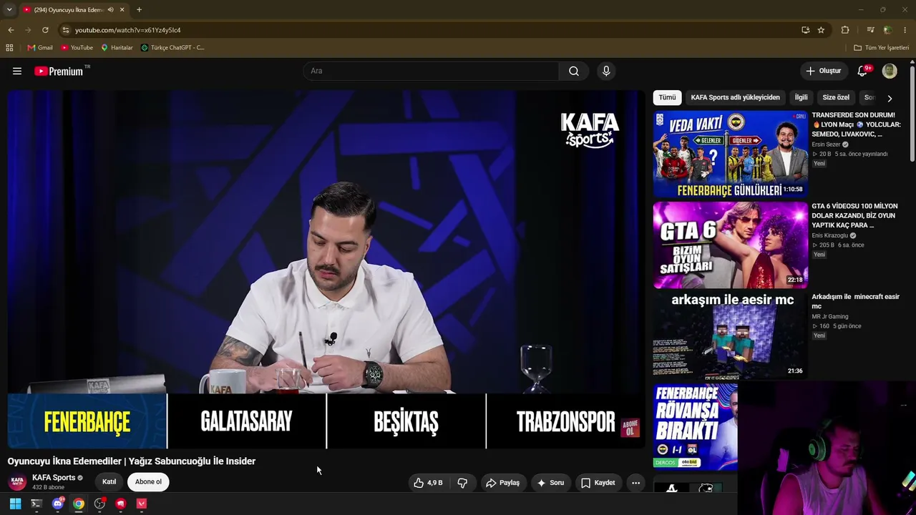Open the YouTube bookmark
916x515 pixels.
77,48
